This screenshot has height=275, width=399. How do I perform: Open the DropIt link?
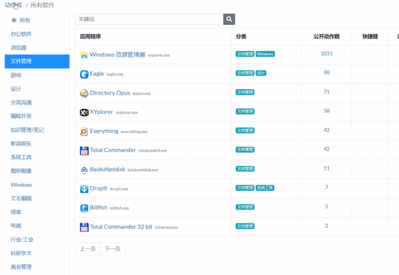pyautogui.click(x=99, y=189)
